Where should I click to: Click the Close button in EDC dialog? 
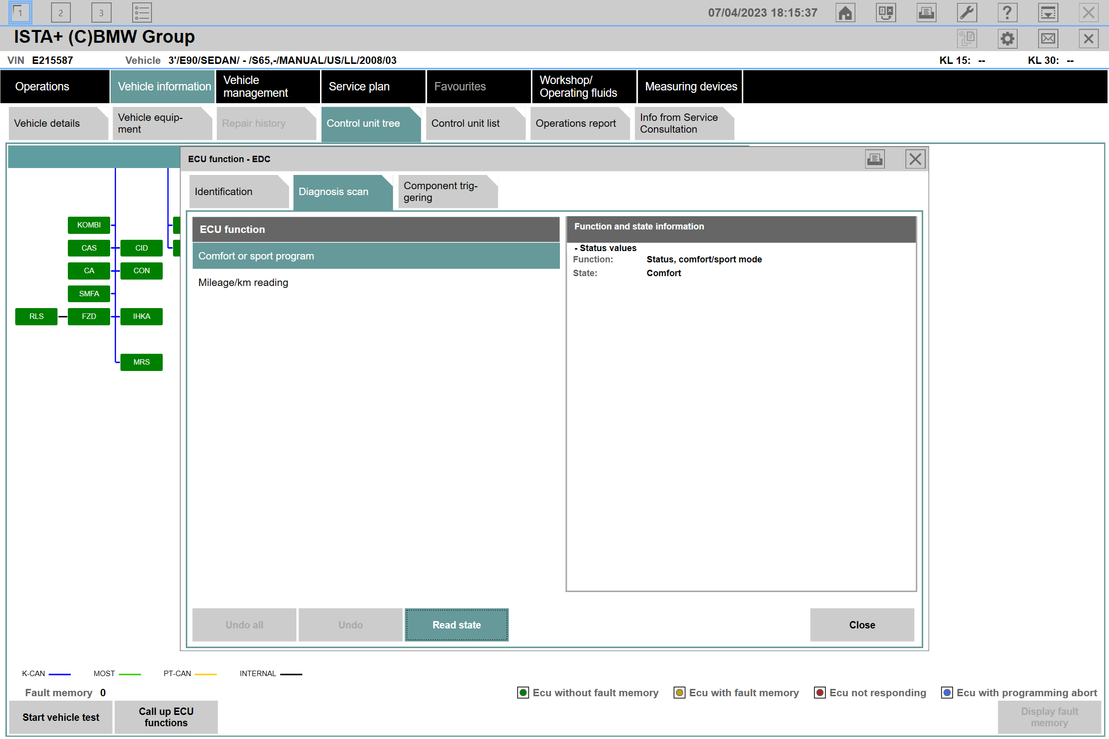click(x=862, y=625)
